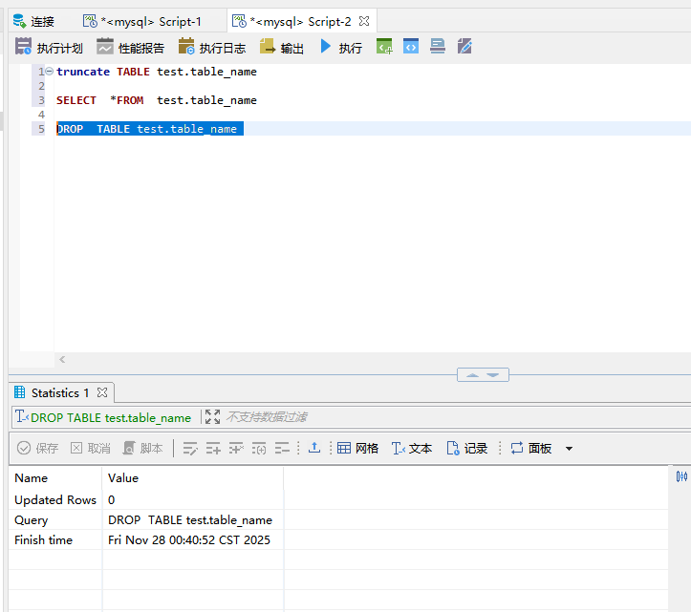The image size is (691, 612).
Task: Click the Finish time row value
Action: (189, 540)
